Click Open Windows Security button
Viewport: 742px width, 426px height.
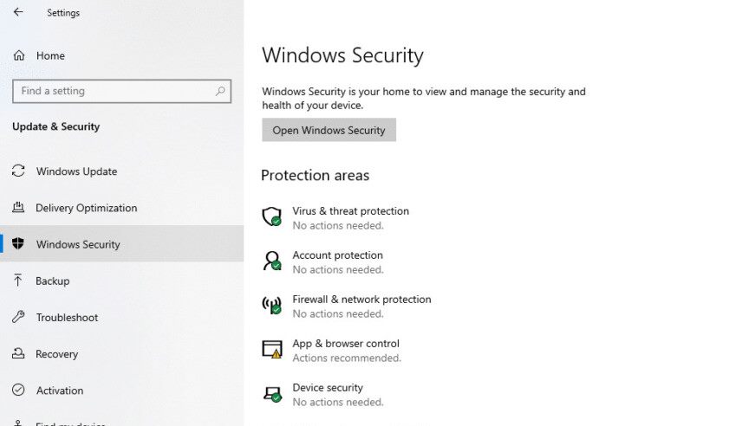(x=329, y=130)
